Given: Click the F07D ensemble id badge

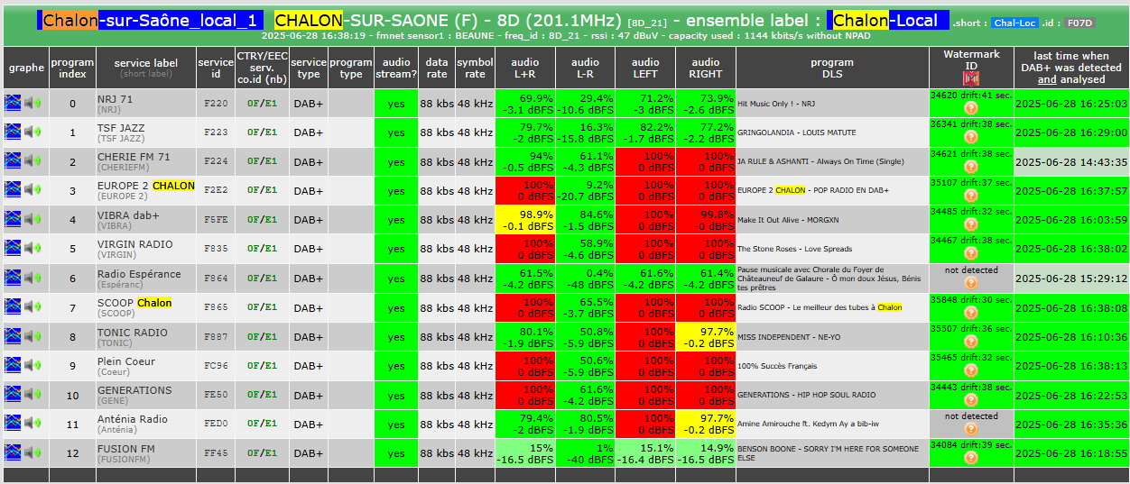Looking at the screenshot, I should (1078, 23).
